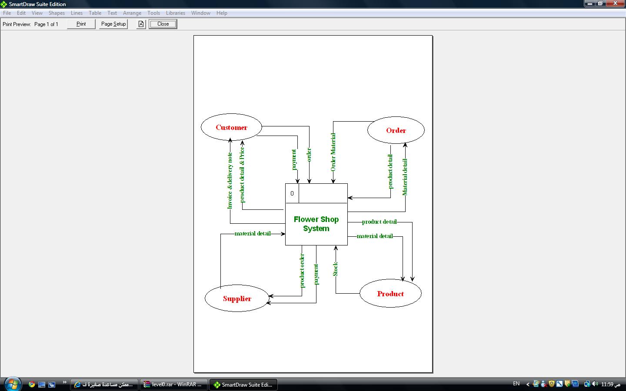The height and width of the screenshot is (391, 626).
Task: Click the Switch between windows icon
Action: tap(52, 384)
